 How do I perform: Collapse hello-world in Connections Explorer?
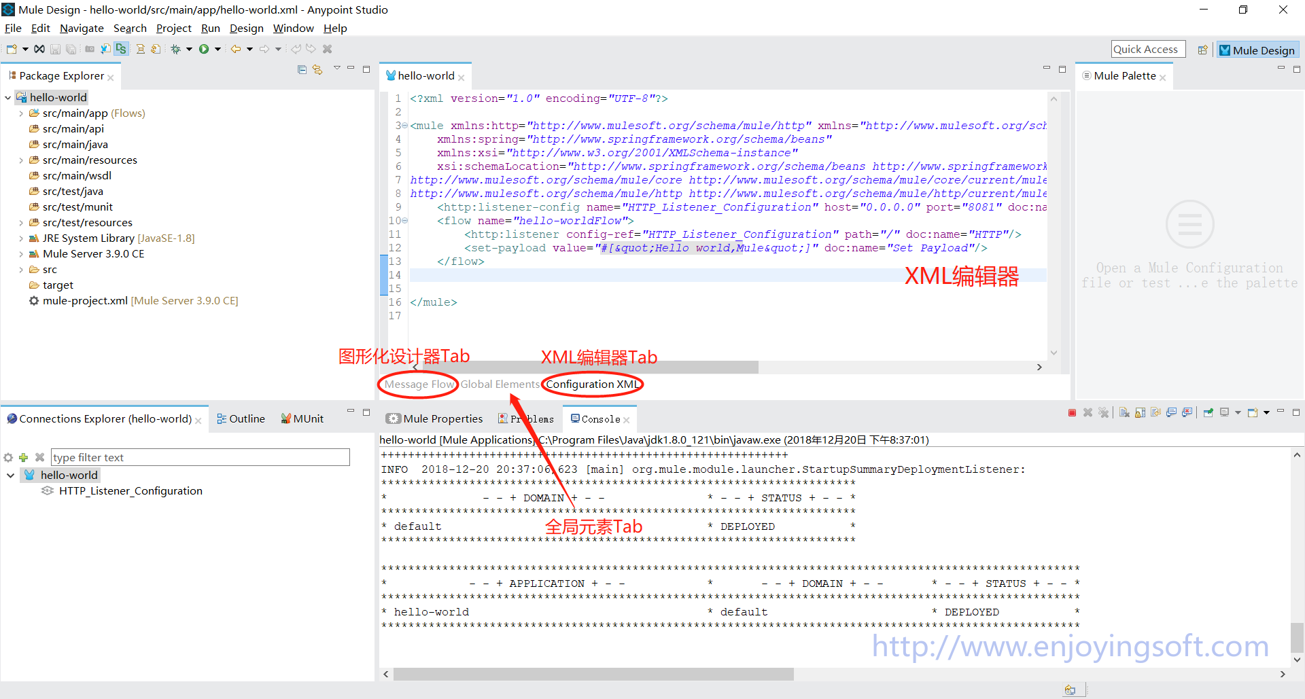coord(10,476)
